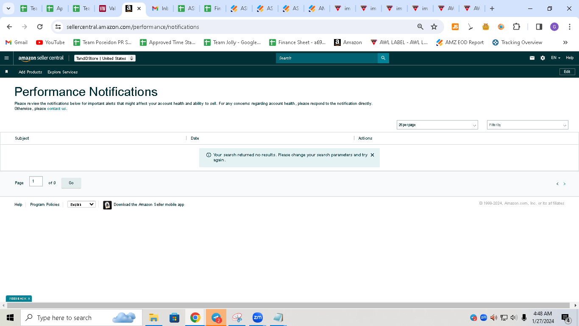Open the Chrome three-dot menu
Screen dimensions: 579x326
(570, 27)
